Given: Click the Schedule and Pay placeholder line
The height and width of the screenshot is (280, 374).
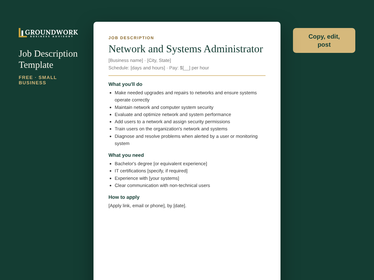Looking at the screenshot, I should pyautogui.click(x=159, y=68).
